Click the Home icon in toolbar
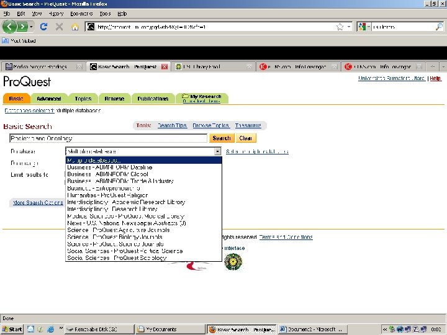Image resolution: width=447 pixels, height=335 pixels. pyautogui.click(x=75, y=27)
